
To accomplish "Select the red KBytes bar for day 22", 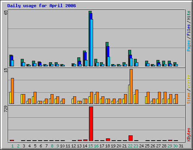I will (x=130, y=138).
